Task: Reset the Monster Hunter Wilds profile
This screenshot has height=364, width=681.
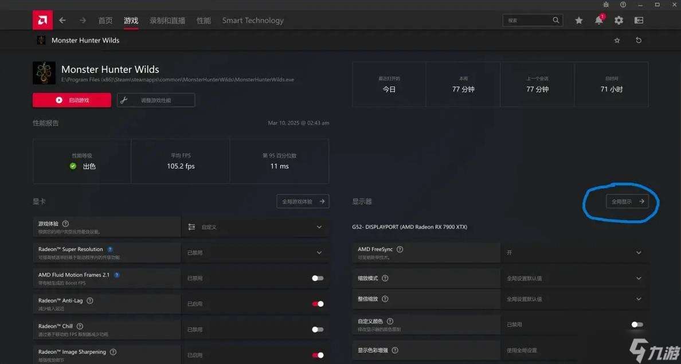Action: pyautogui.click(x=639, y=40)
